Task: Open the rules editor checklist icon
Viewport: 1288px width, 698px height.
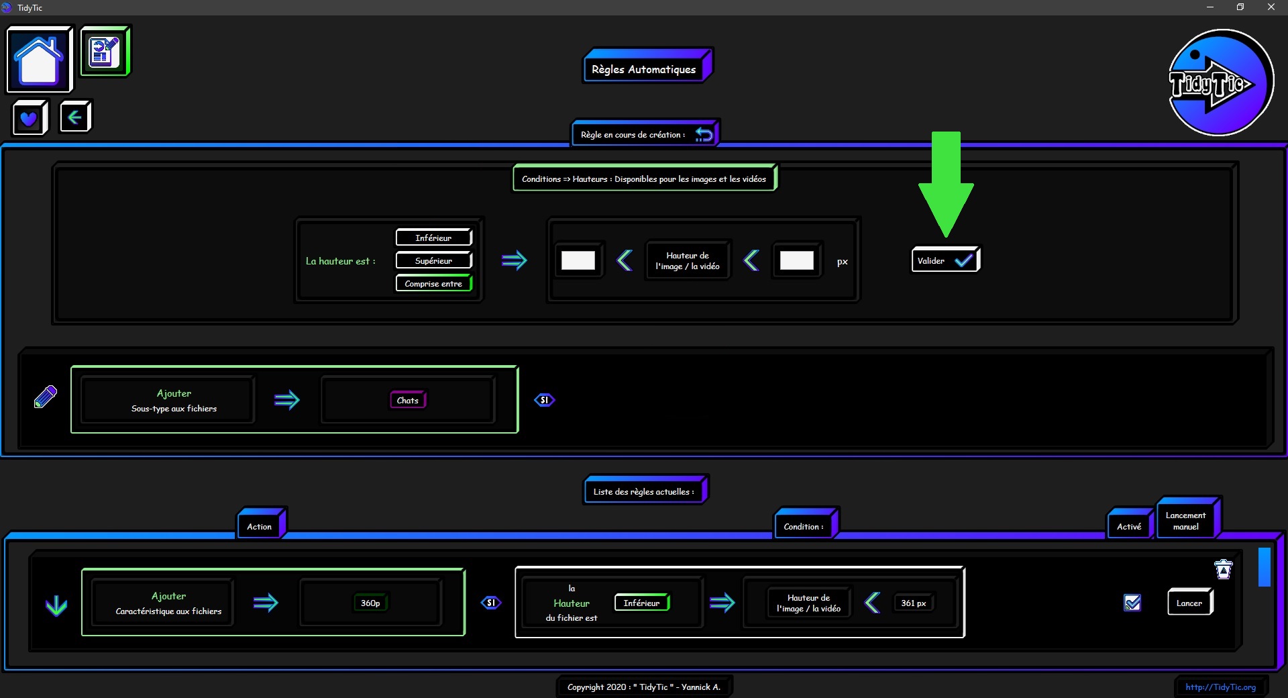Action: (105, 51)
